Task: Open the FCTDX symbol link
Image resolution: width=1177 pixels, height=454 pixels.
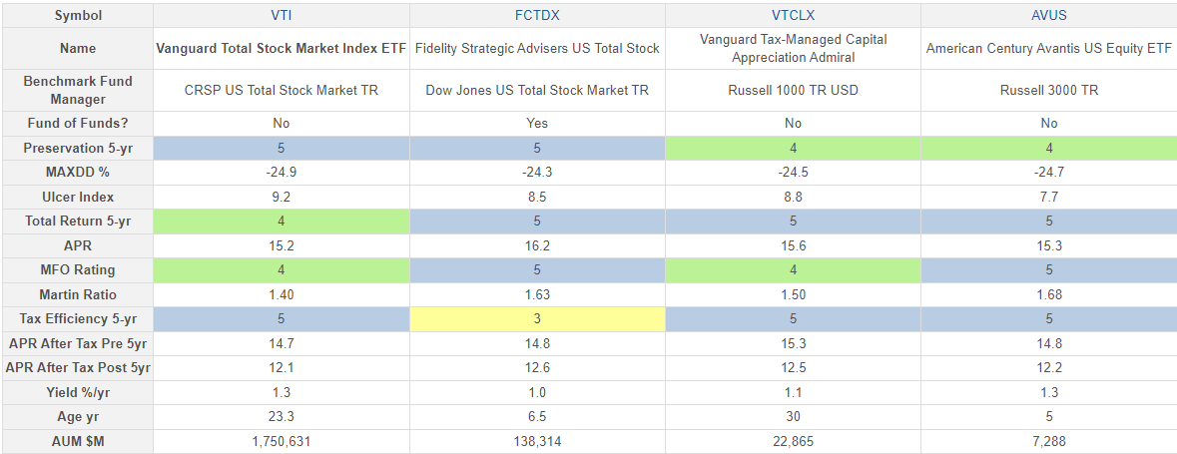Action: [537, 16]
